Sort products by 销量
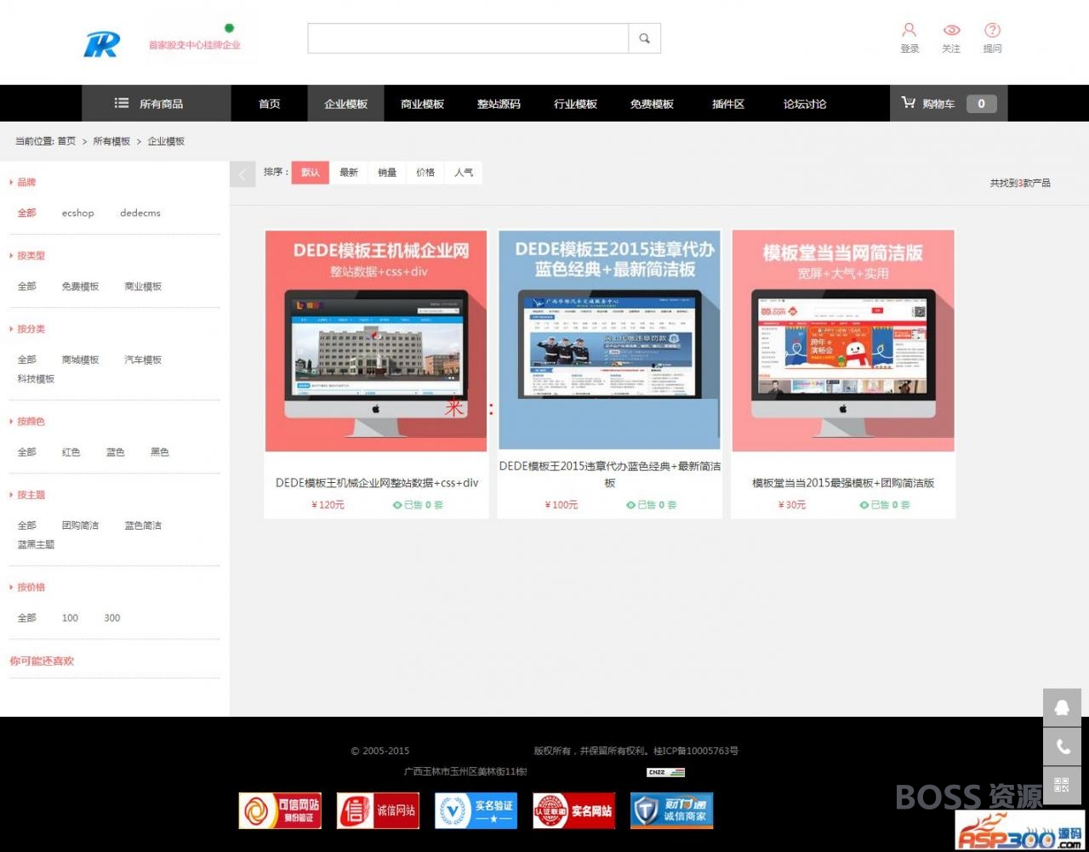The height and width of the screenshot is (852, 1089). pyautogui.click(x=387, y=173)
